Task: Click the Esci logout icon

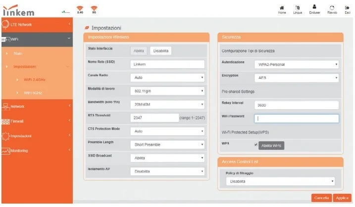Action: [347, 8]
